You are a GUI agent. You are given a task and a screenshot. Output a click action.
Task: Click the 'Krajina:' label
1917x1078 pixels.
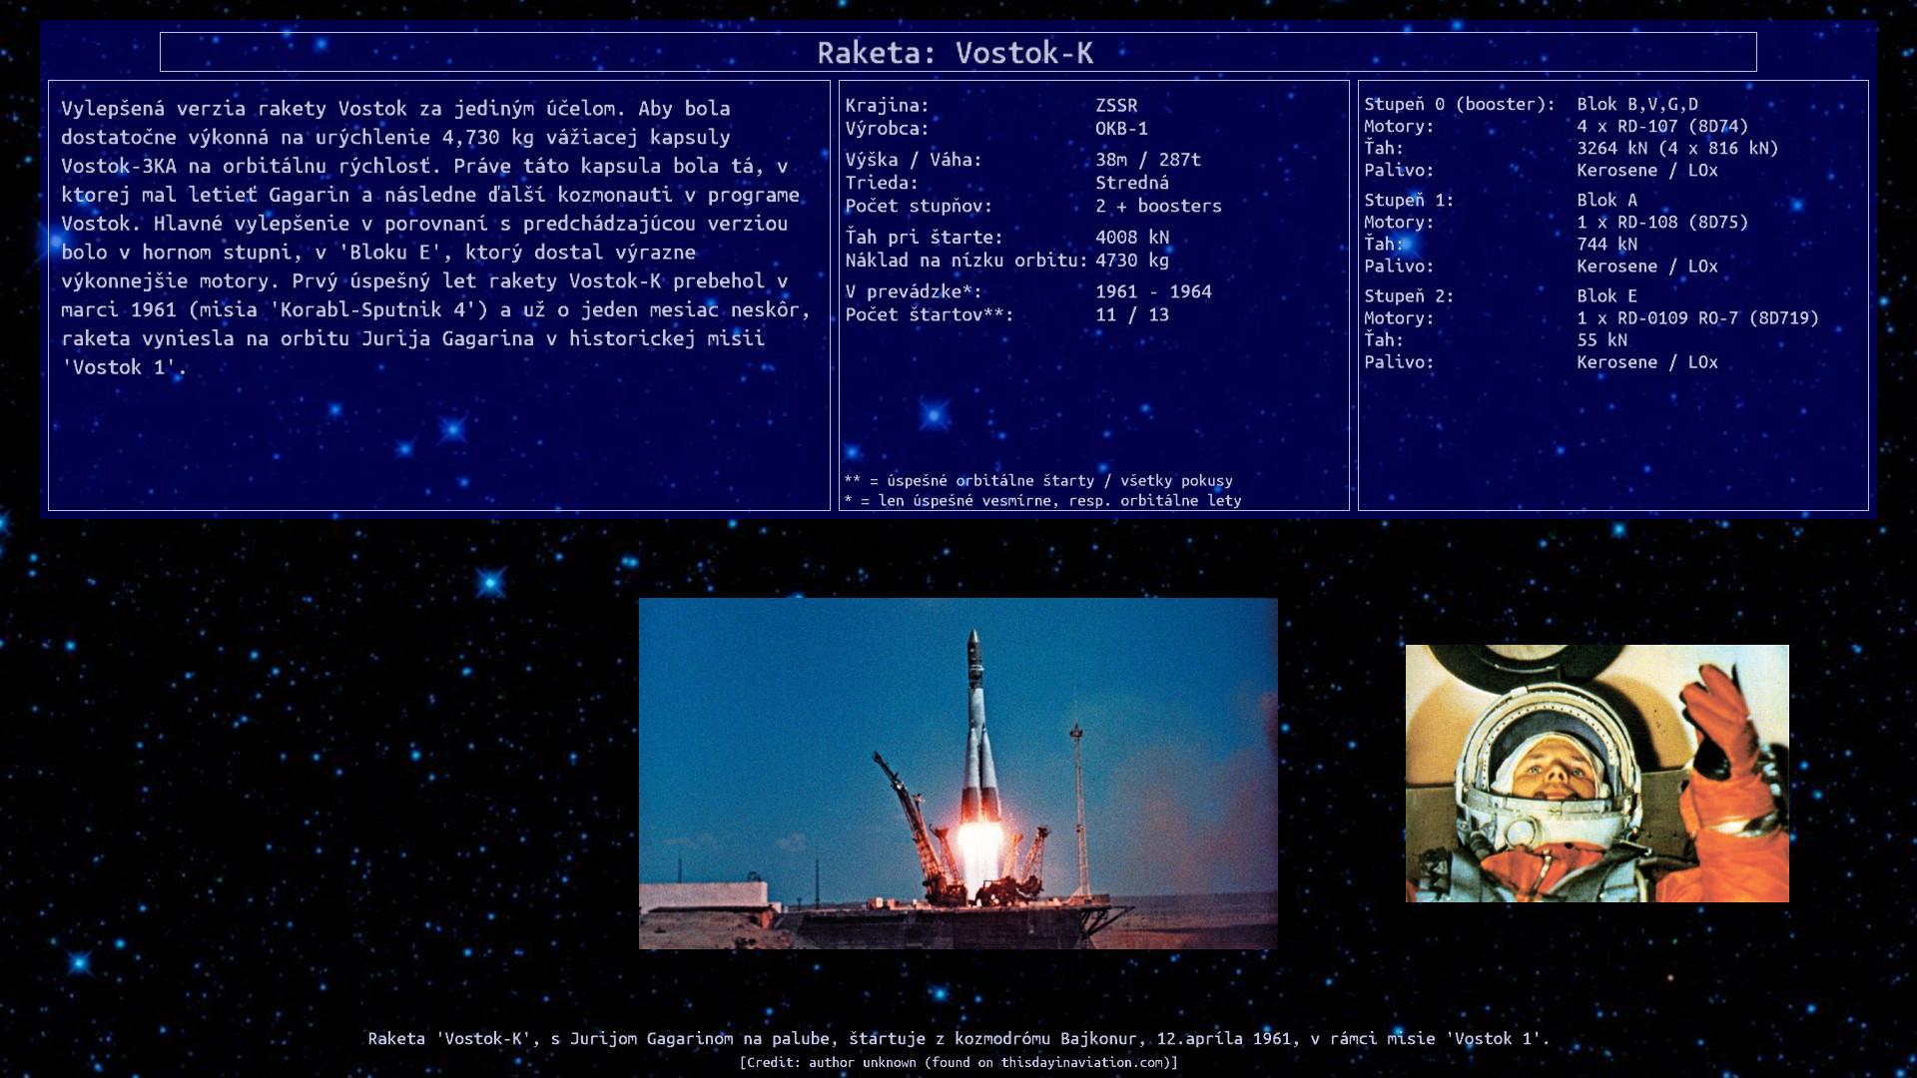(x=887, y=105)
